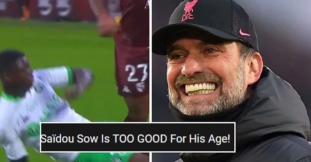Image resolution: width=311 pixels, height=162 pixels.
Task: Select the 'TOO GOOD' text in the banner
Action: coord(140,139)
